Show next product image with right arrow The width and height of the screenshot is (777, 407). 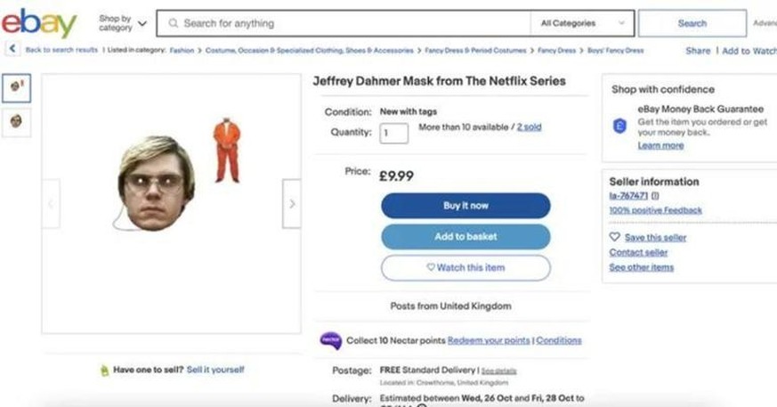click(x=291, y=204)
